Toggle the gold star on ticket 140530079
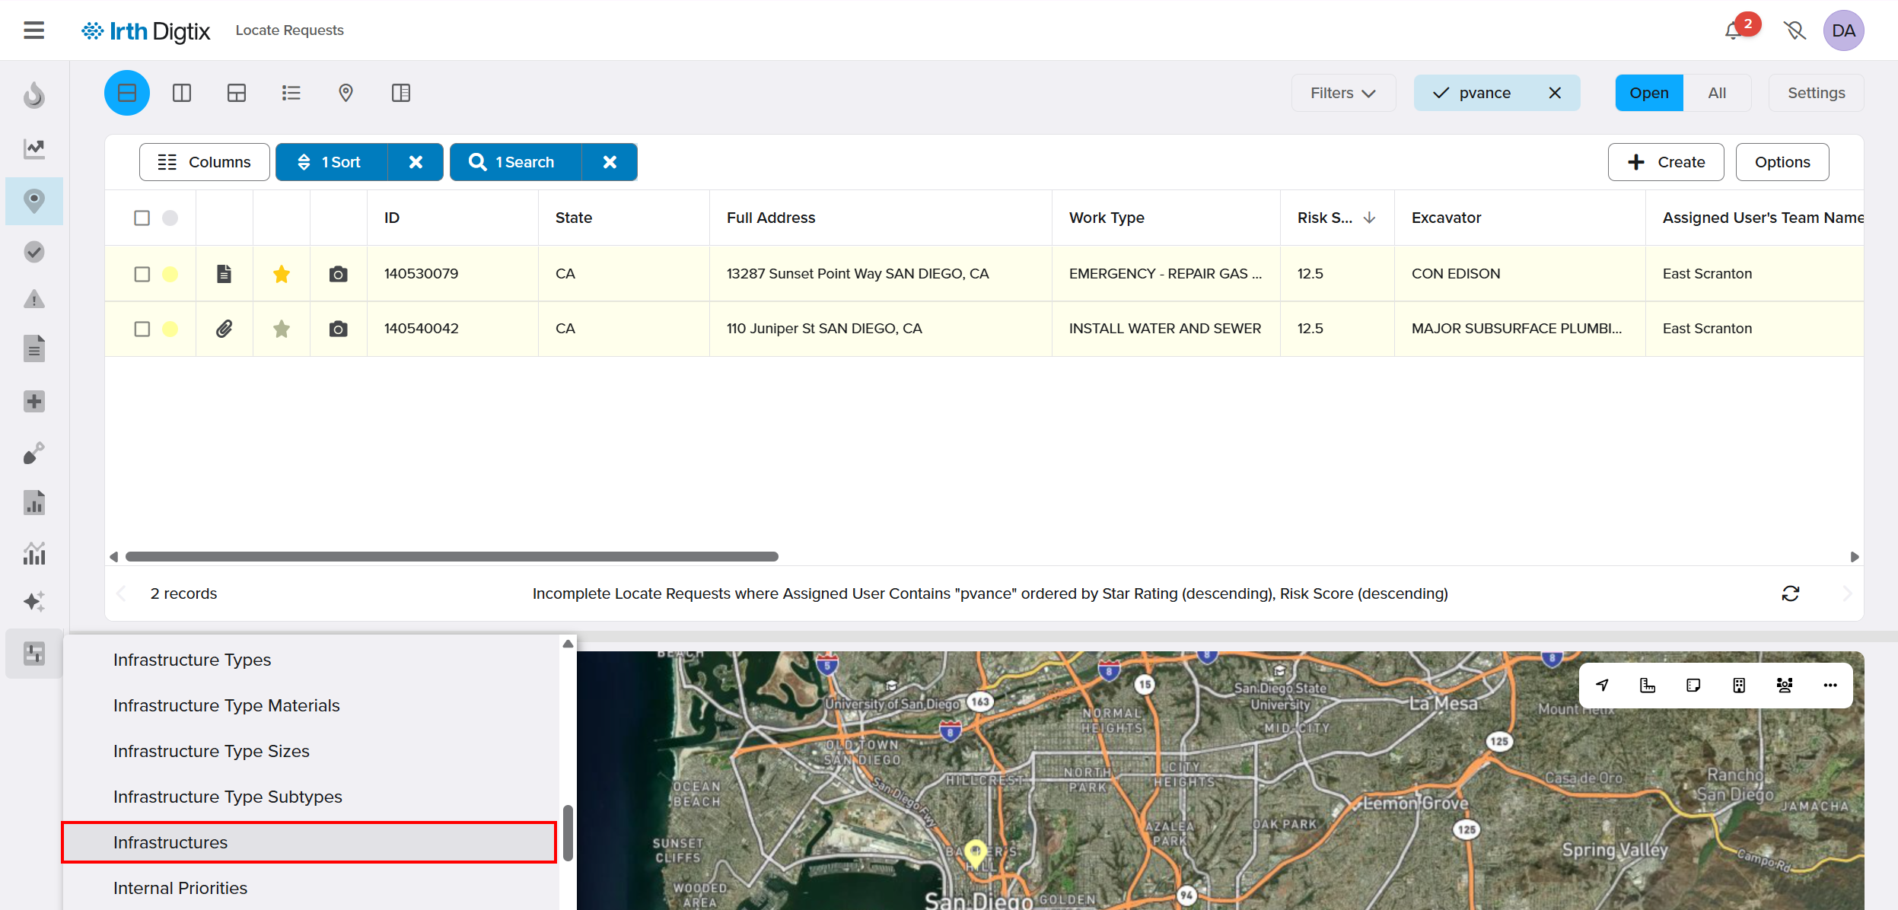The width and height of the screenshot is (1898, 910). [282, 274]
